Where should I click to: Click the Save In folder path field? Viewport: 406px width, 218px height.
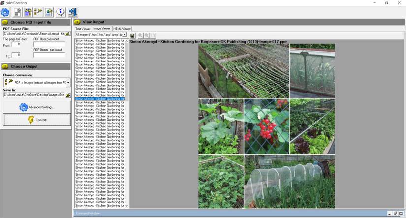click(34, 95)
